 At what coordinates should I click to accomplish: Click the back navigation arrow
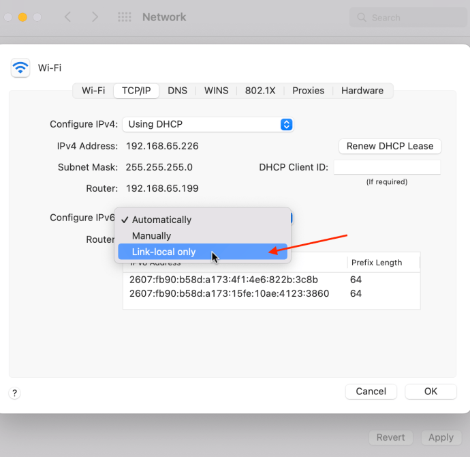67,17
